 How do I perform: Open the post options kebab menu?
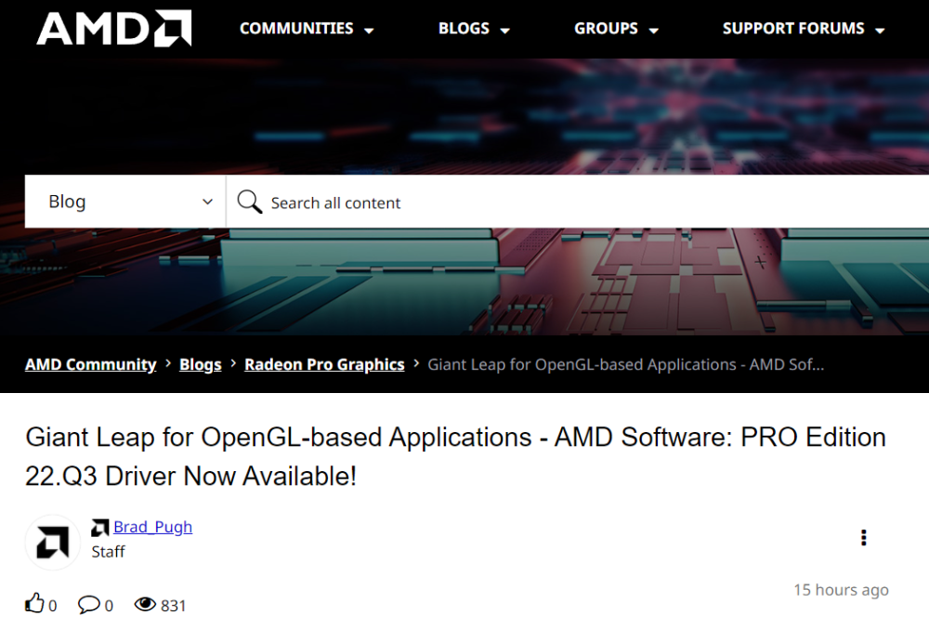coord(863,537)
